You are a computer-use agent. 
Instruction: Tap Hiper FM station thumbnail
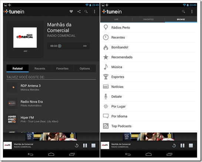(x=12, y=119)
